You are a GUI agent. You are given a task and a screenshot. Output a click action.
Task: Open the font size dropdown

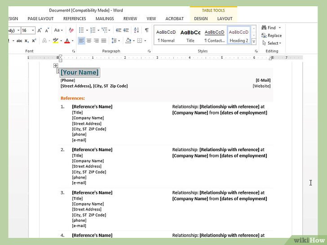[32, 31]
